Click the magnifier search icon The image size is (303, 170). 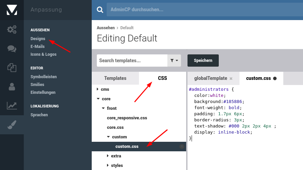coord(100,10)
